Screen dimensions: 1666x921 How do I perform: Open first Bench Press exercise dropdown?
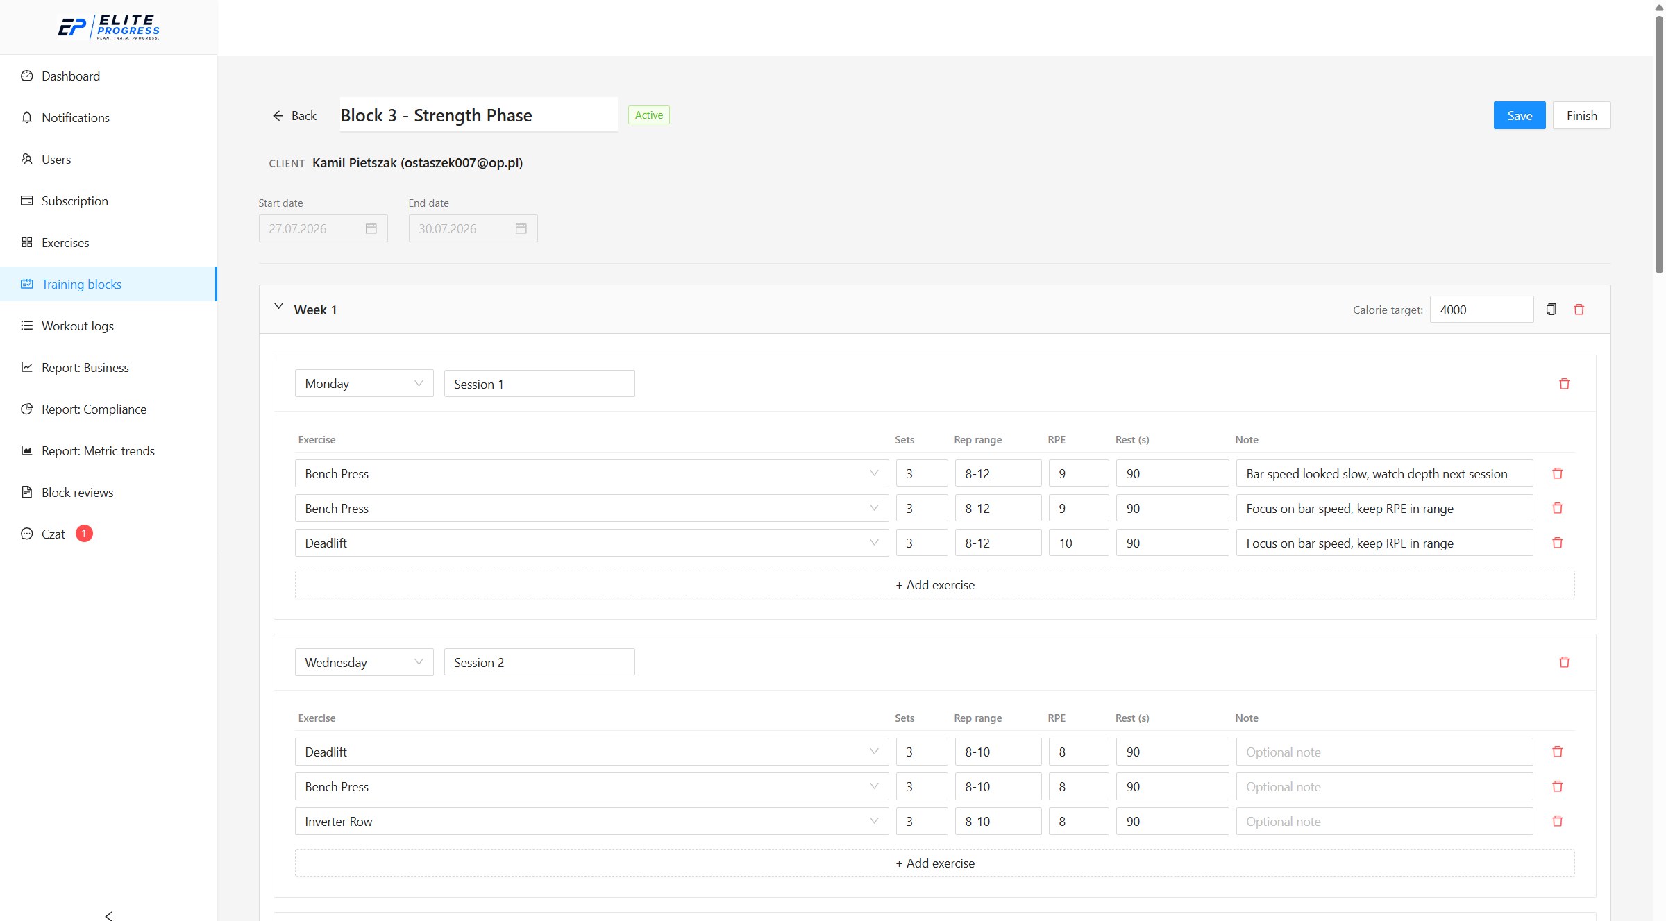[591, 473]
